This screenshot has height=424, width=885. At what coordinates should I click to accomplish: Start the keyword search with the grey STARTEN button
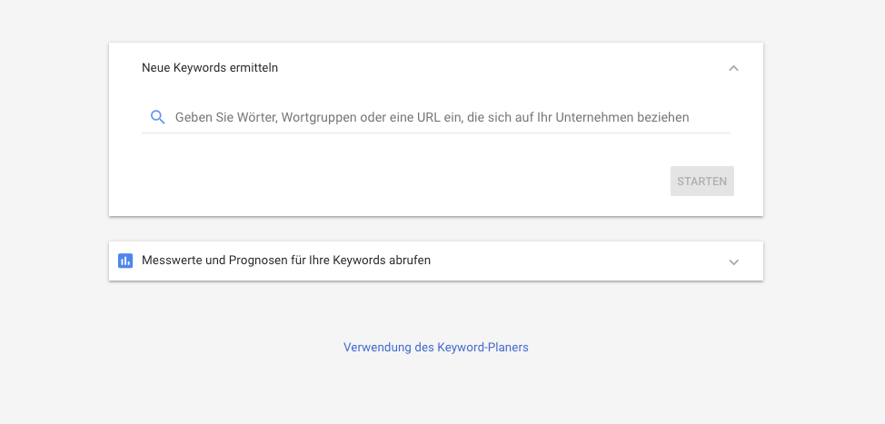tap(702, 181)
